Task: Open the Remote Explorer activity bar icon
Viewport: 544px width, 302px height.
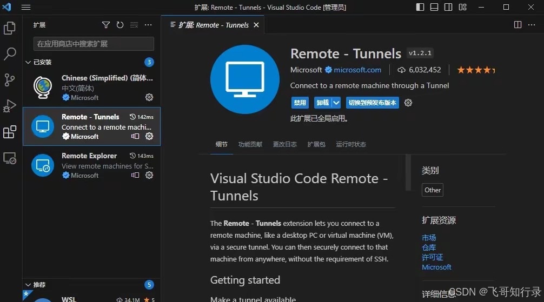Action: 10,158
